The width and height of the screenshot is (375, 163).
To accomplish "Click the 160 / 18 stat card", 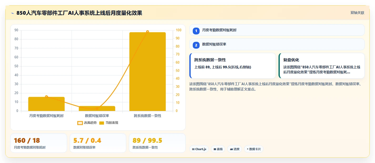I will 39,143.
